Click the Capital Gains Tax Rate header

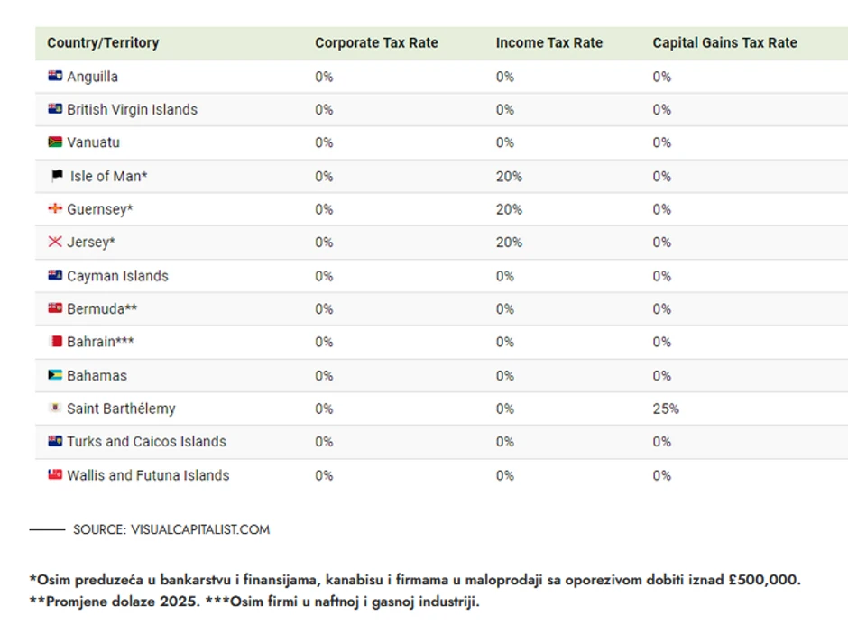724,42
